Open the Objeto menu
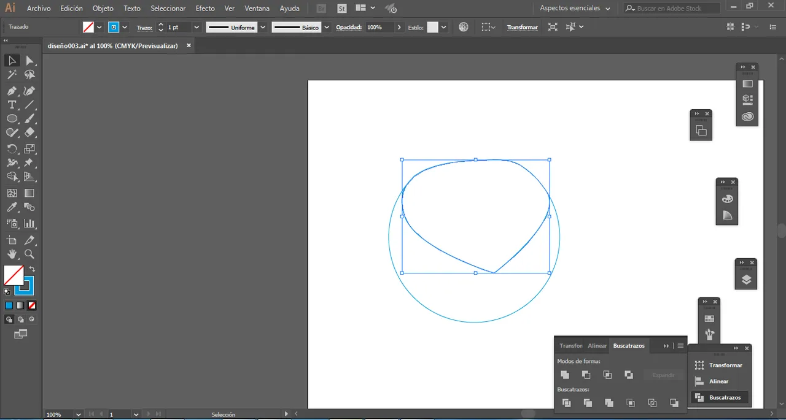This screenshot has width=786, height=420. (103, 9)
